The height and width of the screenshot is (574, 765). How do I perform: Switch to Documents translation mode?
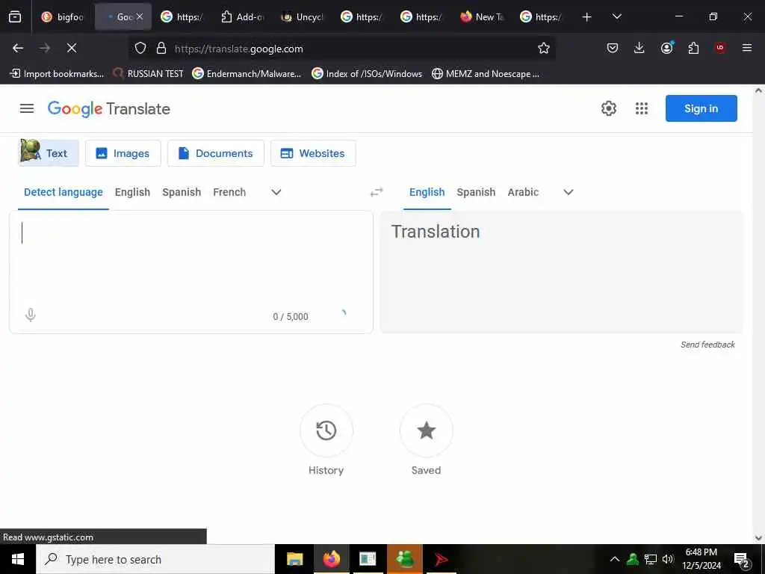click(x=216, y=153)
